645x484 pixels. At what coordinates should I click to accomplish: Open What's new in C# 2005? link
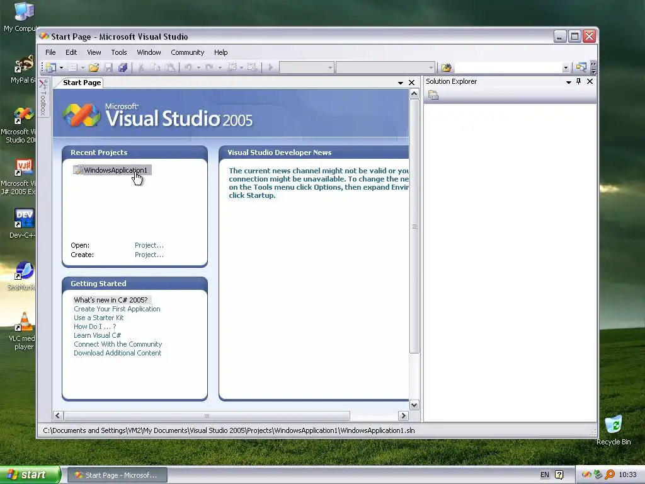tap(111, 300)
